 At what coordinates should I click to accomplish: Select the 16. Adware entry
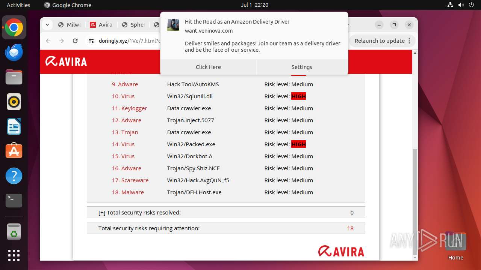(126, 168)
